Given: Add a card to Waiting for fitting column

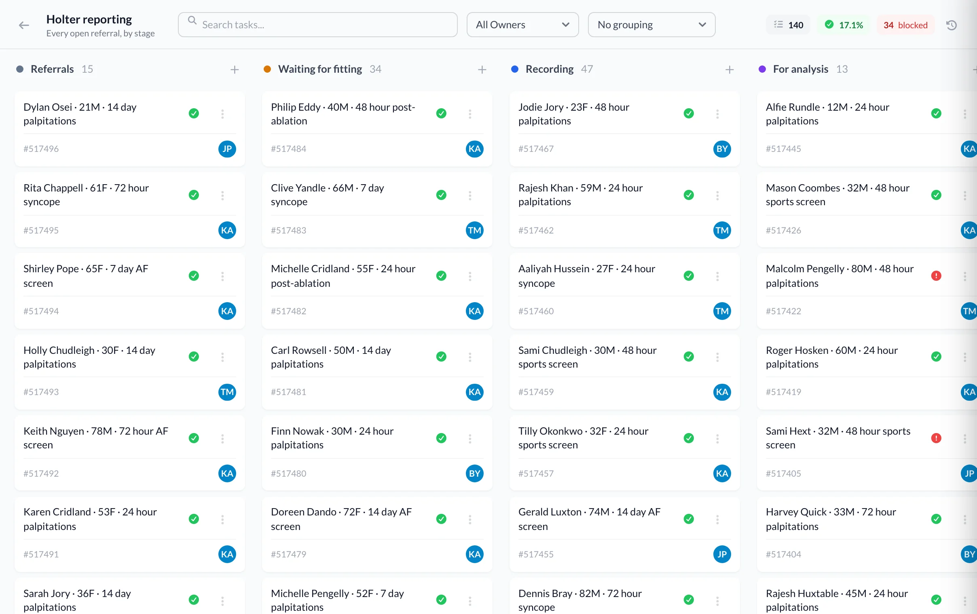Looking at the screenshot, I should 482,70.
